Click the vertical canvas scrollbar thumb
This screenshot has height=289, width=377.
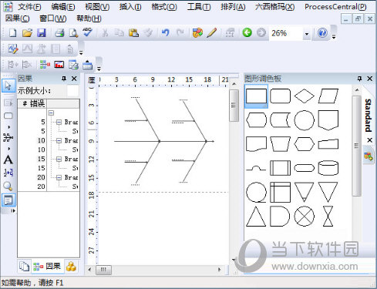(234, 106)
